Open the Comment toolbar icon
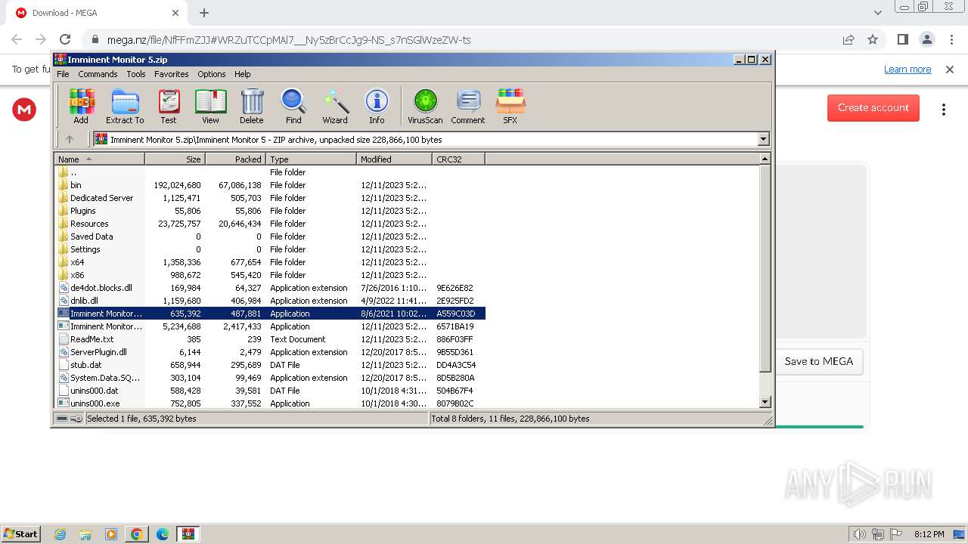 click(x=468, y=106)
